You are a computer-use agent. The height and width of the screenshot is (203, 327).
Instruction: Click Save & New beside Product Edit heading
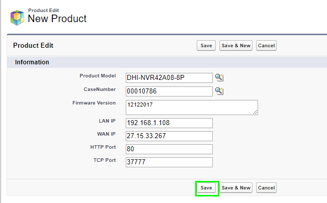click(236, 46)
